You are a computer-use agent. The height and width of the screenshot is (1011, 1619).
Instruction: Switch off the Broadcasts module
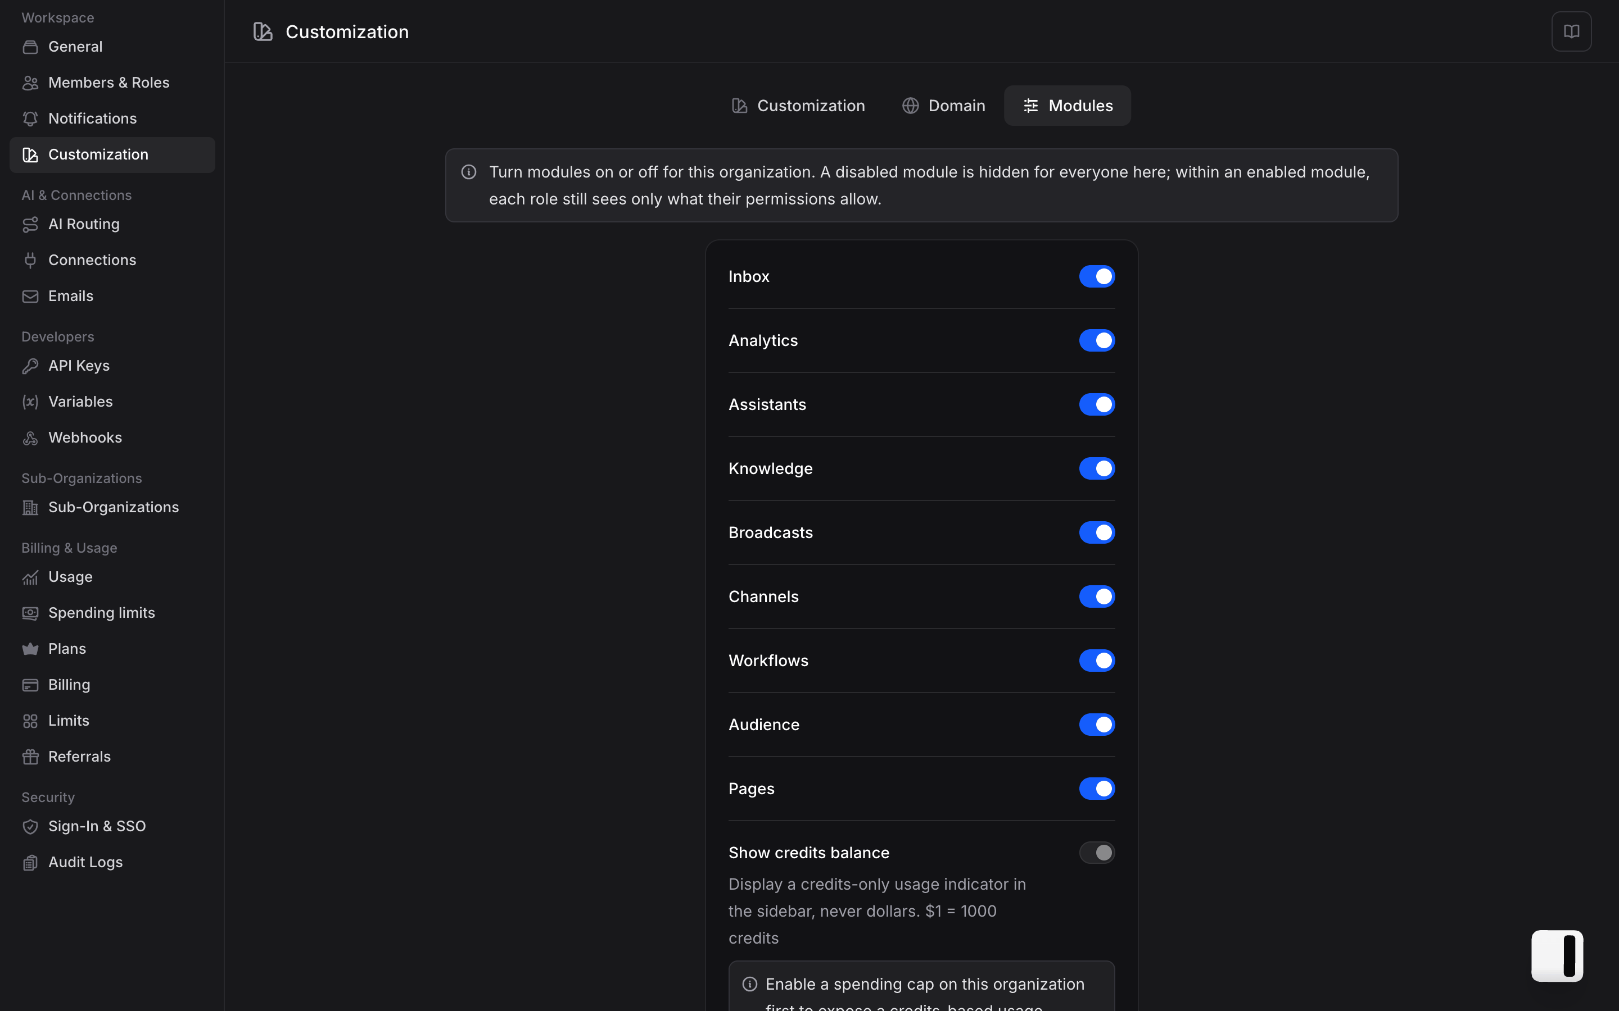[1097, 533]
